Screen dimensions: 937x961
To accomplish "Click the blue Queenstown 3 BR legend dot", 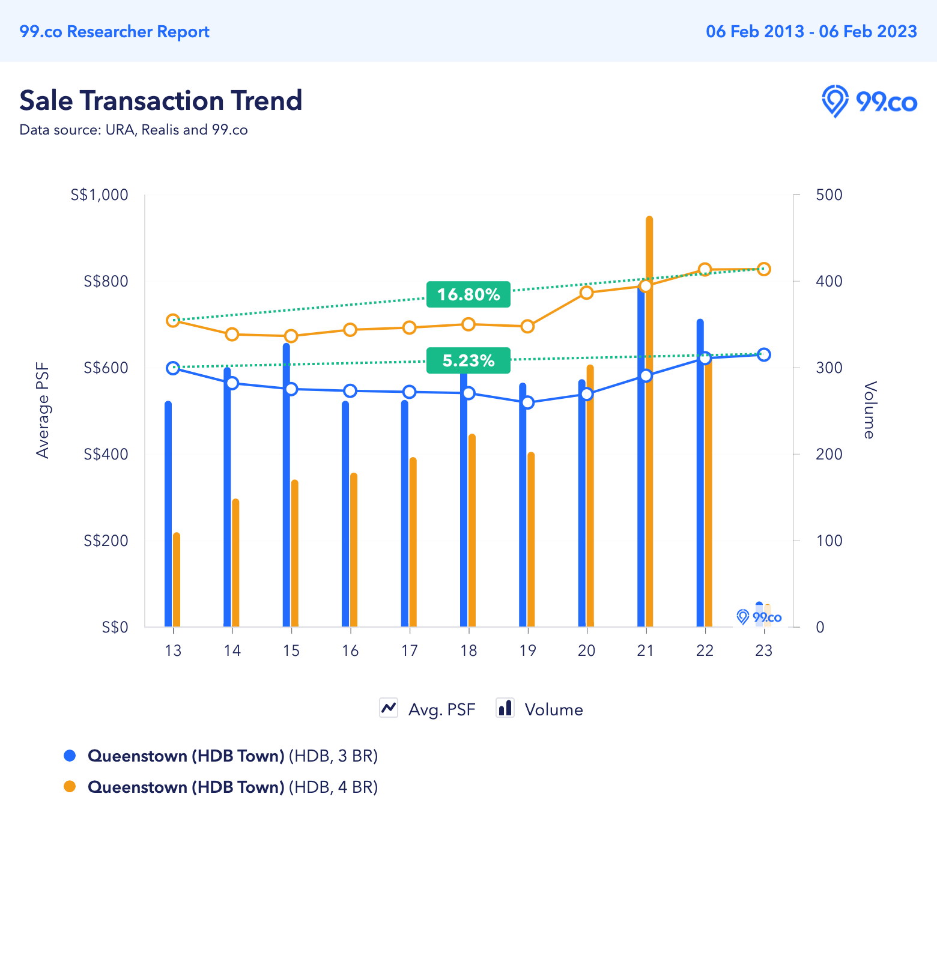I will point(70,756).
